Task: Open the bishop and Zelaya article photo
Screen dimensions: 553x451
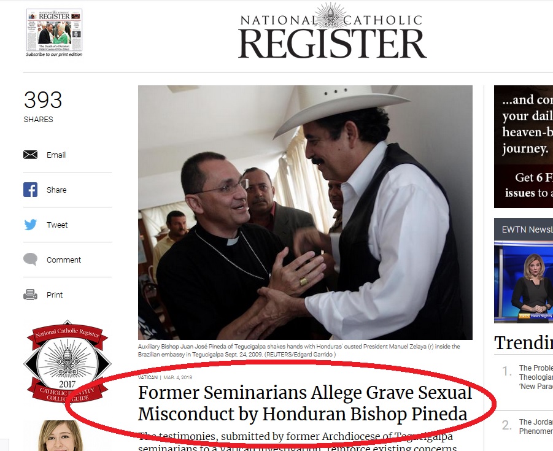Action: pyautogui.click(x=305, y=213)
